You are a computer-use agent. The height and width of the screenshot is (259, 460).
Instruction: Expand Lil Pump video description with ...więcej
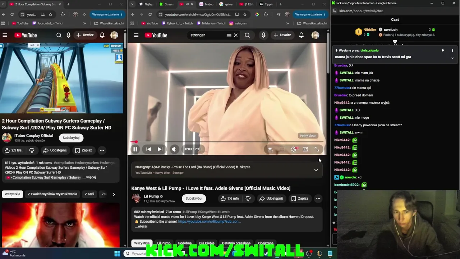point(141,227)
